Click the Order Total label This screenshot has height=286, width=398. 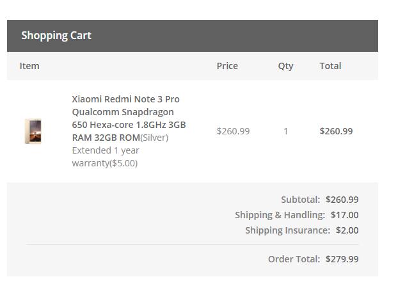(294, 259)
